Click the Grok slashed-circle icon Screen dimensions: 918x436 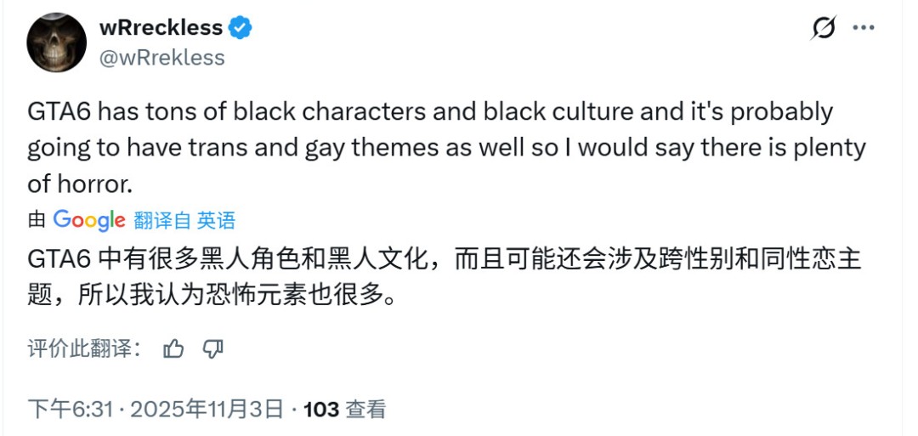823,28
